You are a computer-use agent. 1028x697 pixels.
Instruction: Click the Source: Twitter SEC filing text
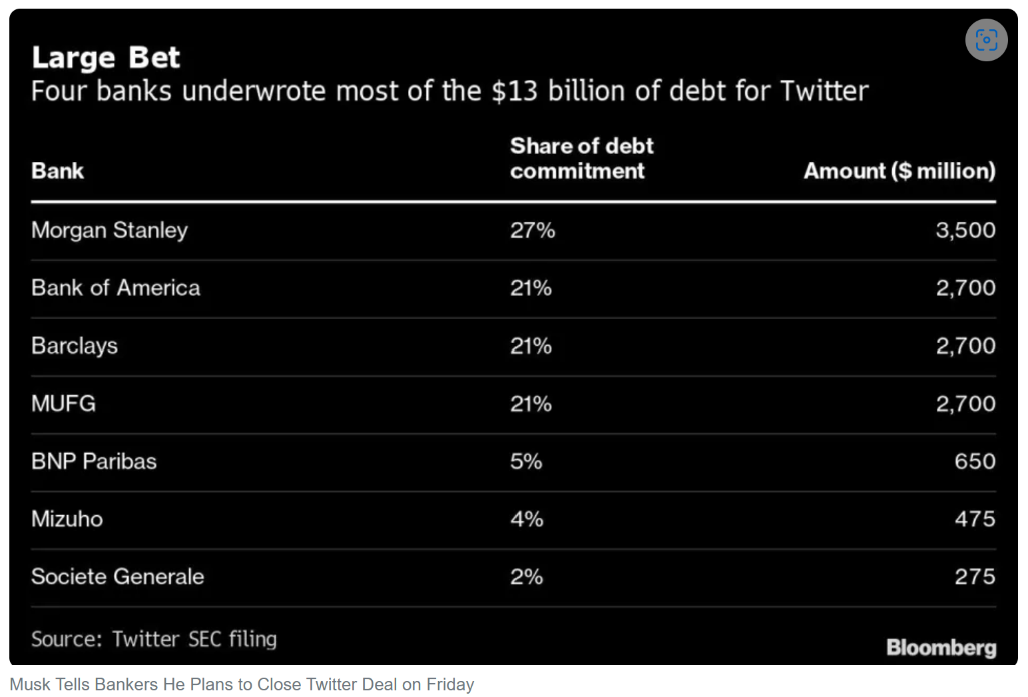154,639
